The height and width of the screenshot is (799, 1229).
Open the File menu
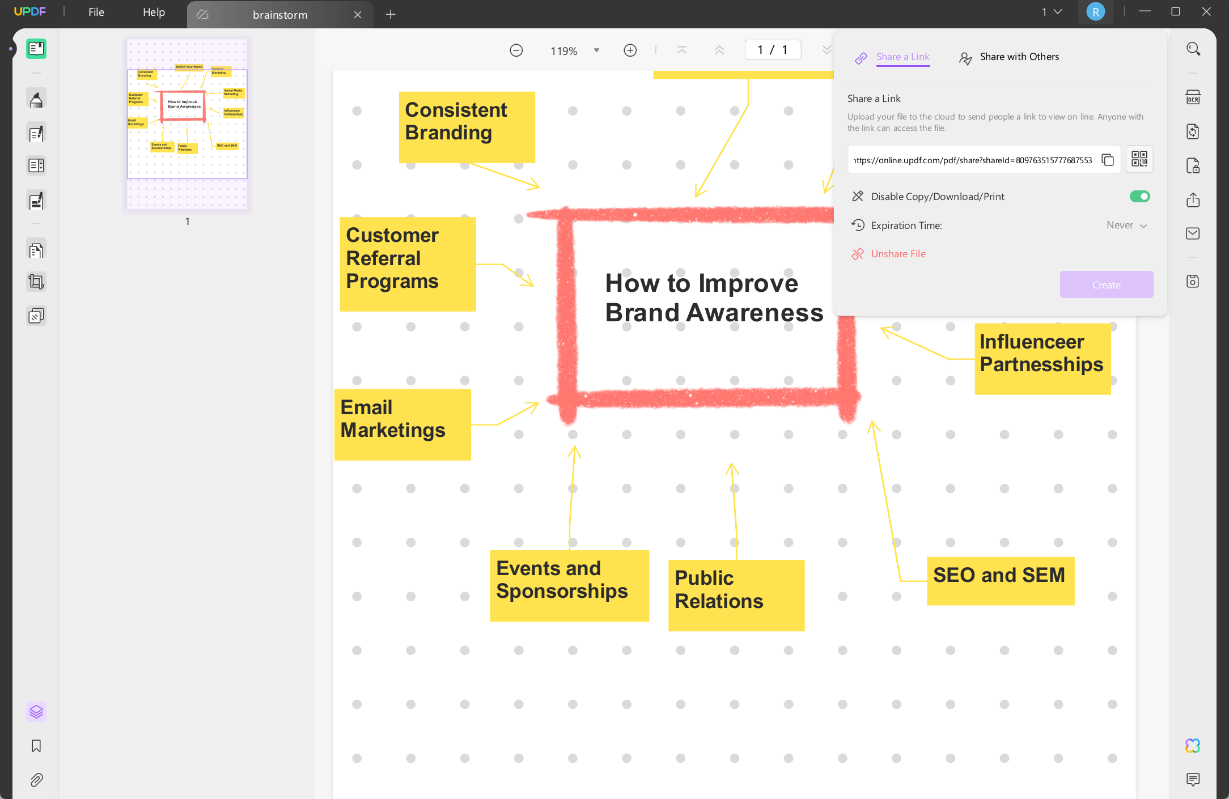click(96, 12)
